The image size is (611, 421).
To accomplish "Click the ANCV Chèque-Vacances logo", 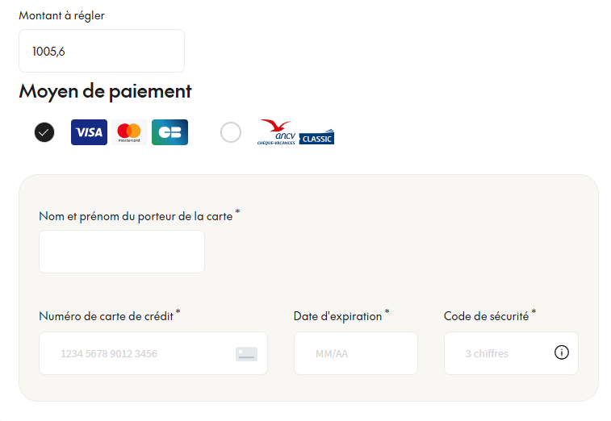I will coord(276,132).
